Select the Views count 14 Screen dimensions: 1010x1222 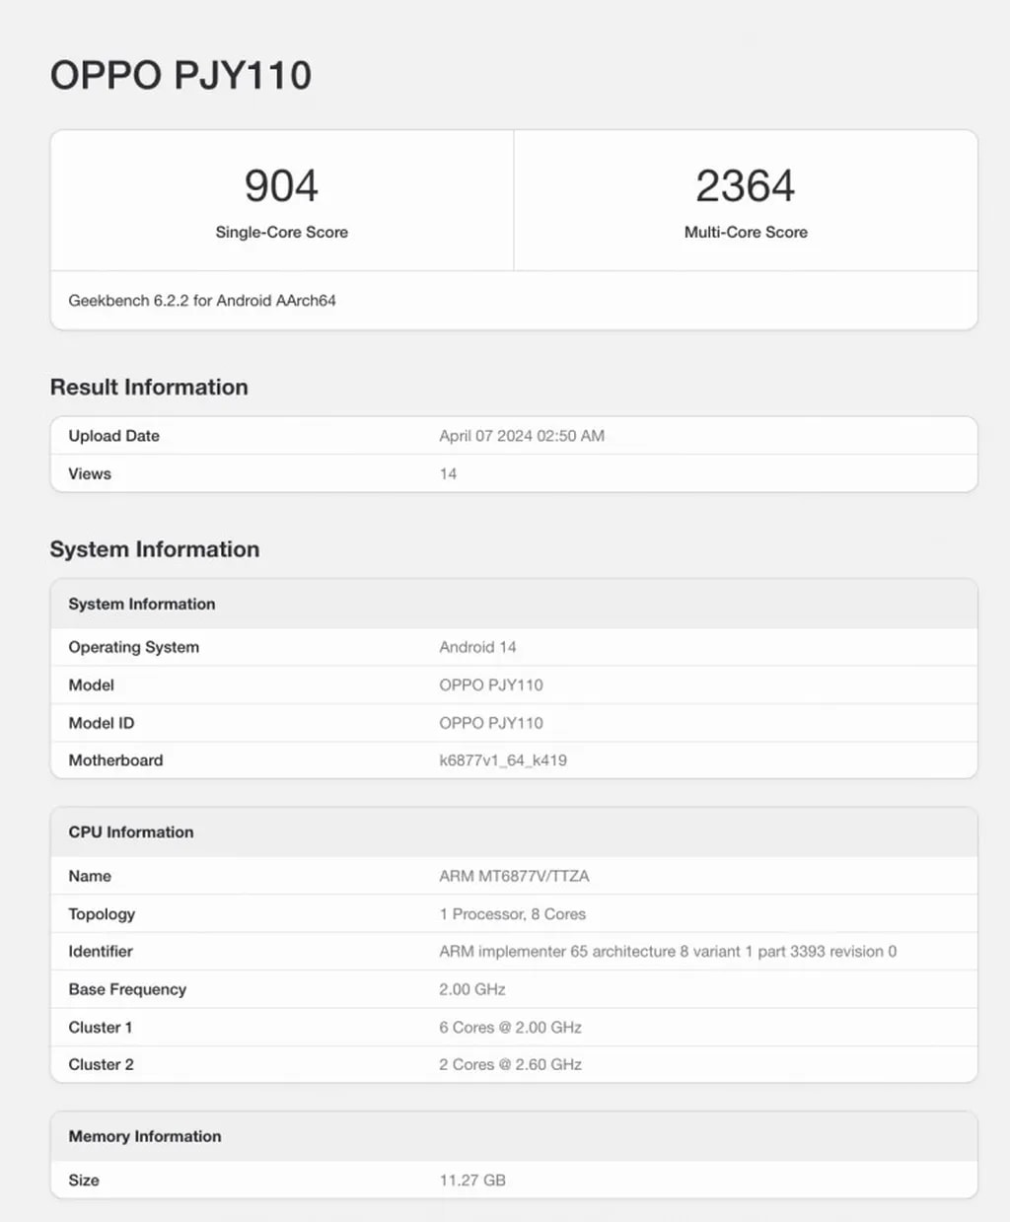pos(449,473)
